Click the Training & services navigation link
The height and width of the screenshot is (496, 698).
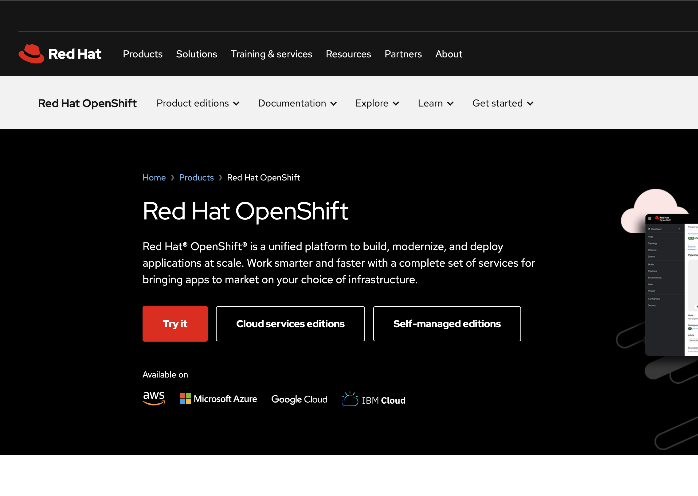pos(271,54)
